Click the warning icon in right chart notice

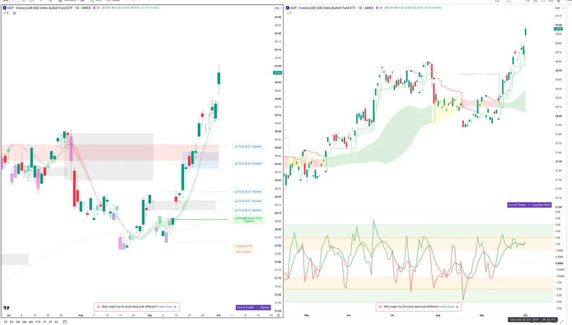coord(380,307)
